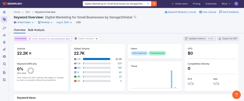Screen dimensions: 244x101
Task: Open the AI sparkle sidebar icon
Action: (4, 28)
